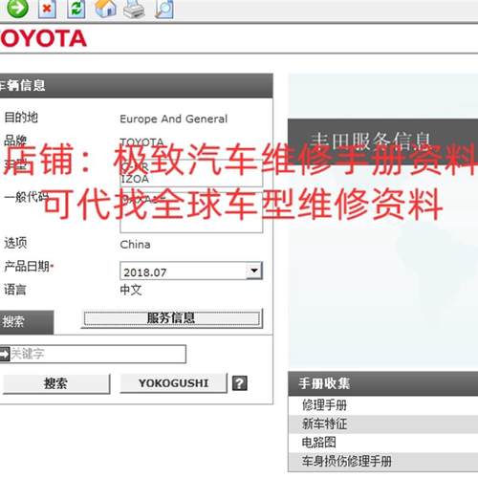Screen dimensions: 478x478
Task: Select the 手册收集 panel header
Action: point(382,383)
